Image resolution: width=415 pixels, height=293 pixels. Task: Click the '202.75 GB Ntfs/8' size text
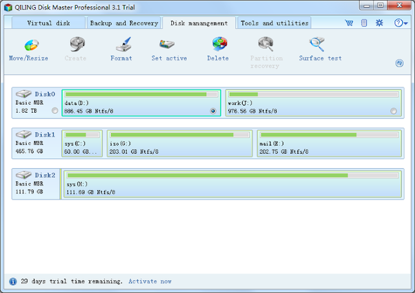click(284, 152)
